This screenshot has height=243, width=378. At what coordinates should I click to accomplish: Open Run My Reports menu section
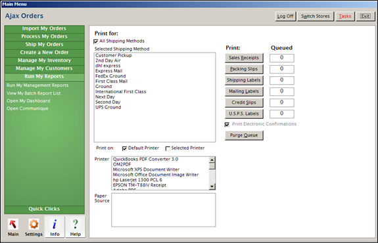click(44, 76)
